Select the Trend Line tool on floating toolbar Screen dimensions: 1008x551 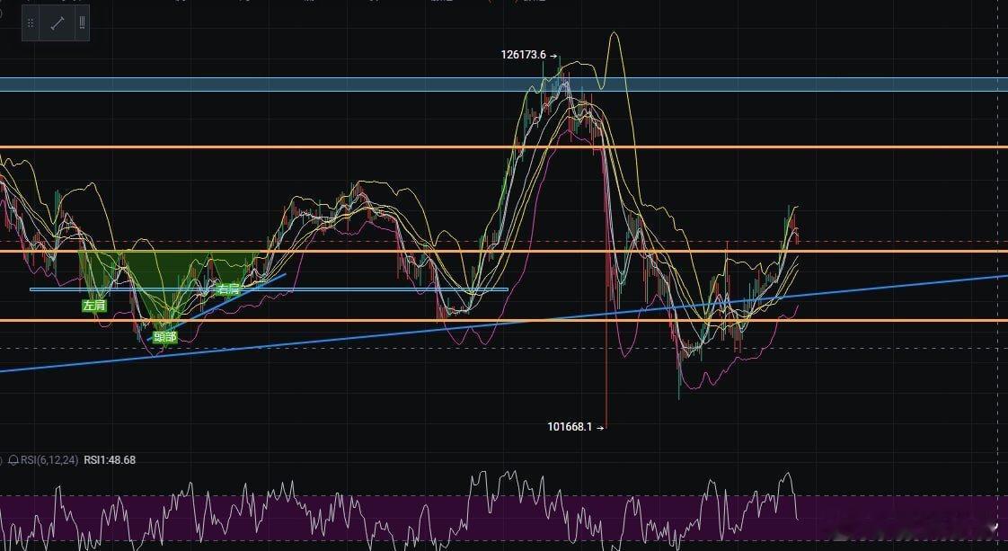(x=57, y=23)
